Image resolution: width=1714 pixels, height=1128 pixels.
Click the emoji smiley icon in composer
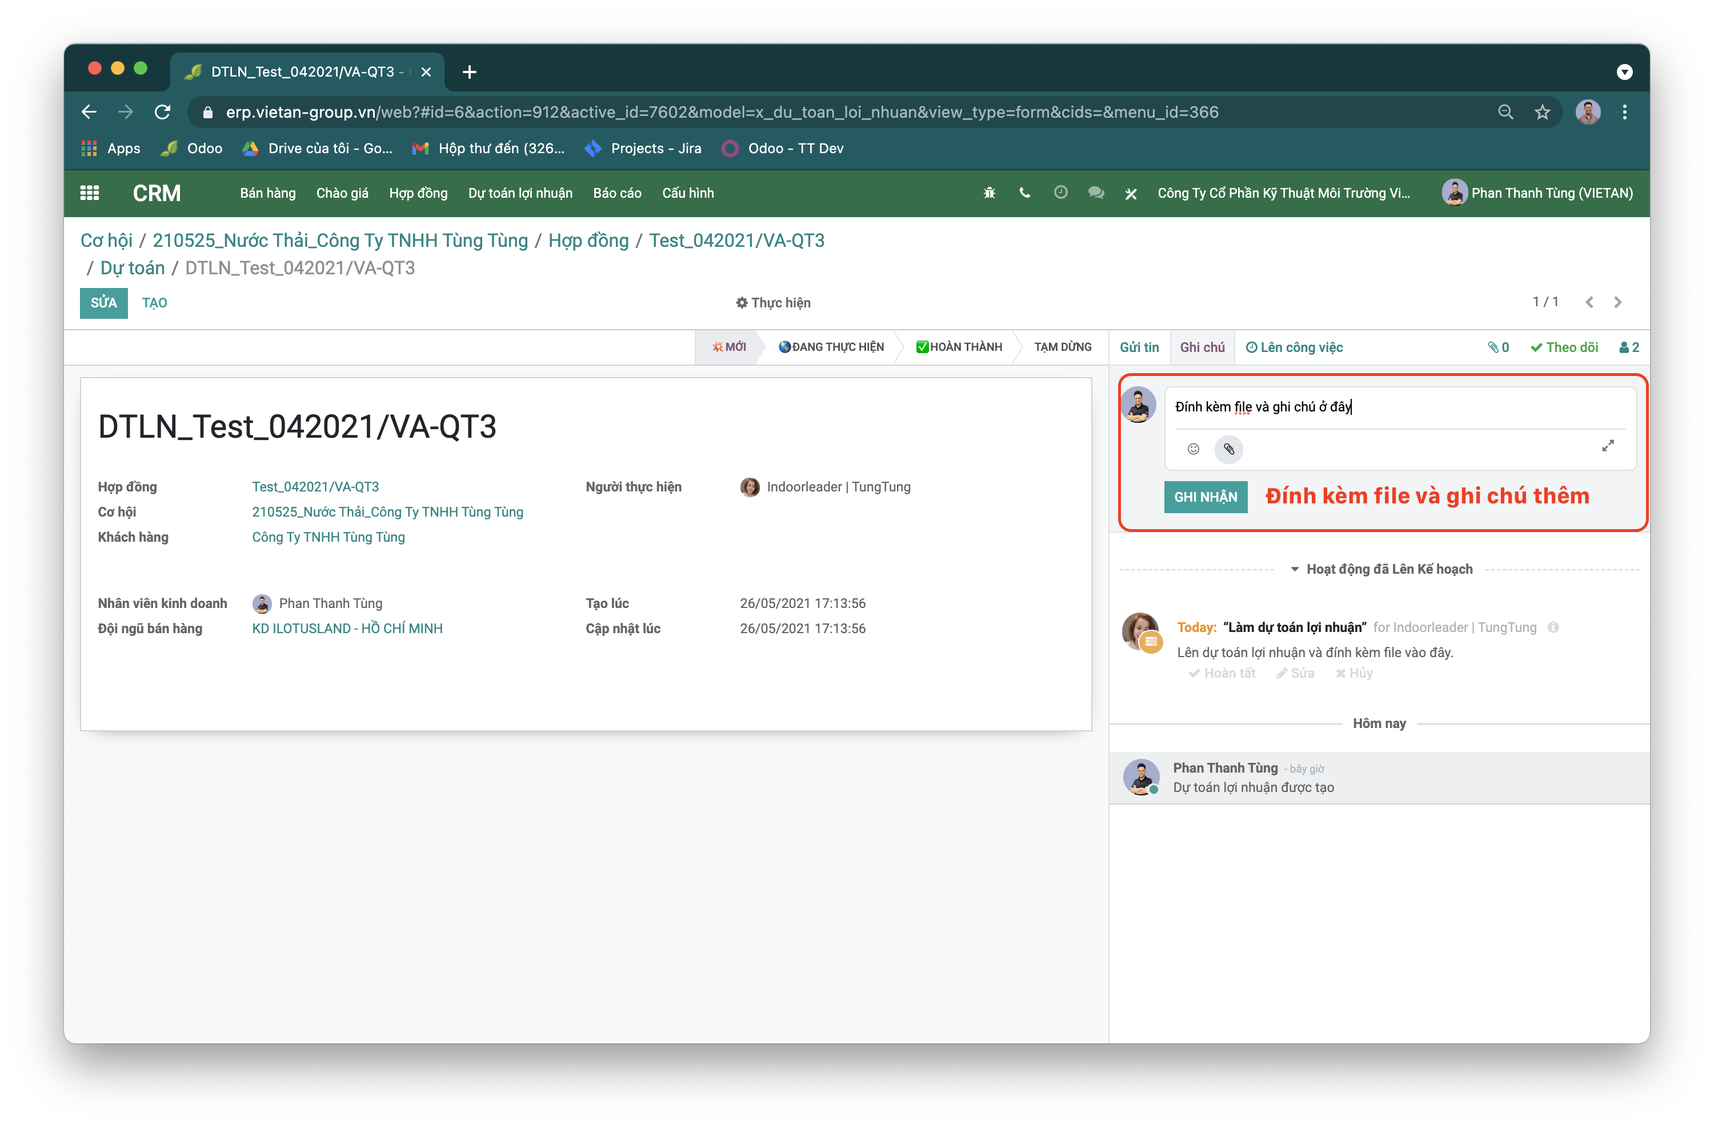[1194, 449]
